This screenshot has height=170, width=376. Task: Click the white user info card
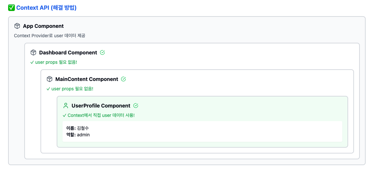[x=227, y=131]
